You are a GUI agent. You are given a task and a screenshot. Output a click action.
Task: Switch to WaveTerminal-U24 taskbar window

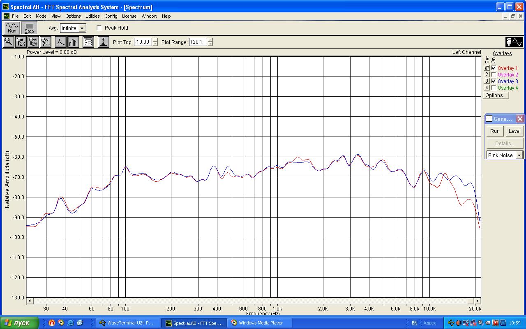127,323
